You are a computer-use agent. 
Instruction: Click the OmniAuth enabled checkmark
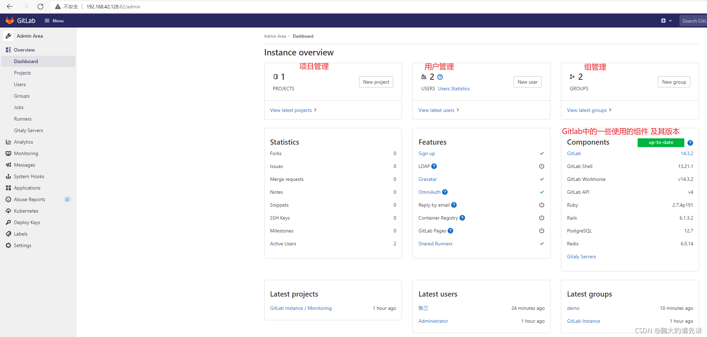click(542, 192)
